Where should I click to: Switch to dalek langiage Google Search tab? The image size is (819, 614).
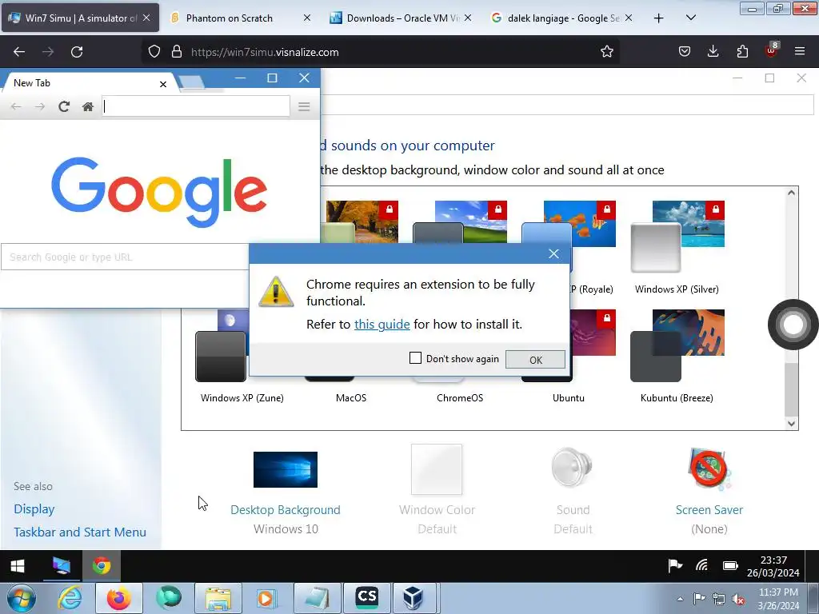tap(561, 18)
